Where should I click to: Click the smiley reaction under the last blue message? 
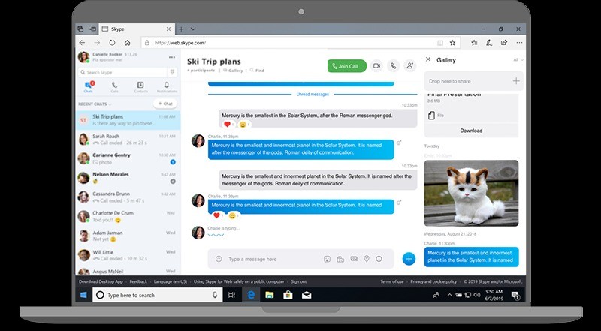pyautogui.click(x=233, y=215)
